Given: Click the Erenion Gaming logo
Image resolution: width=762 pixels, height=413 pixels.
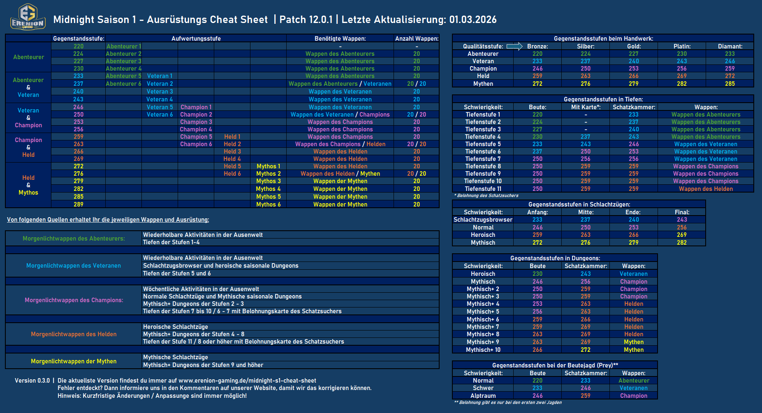Looking at the screenshot, I should coord(28,17).
